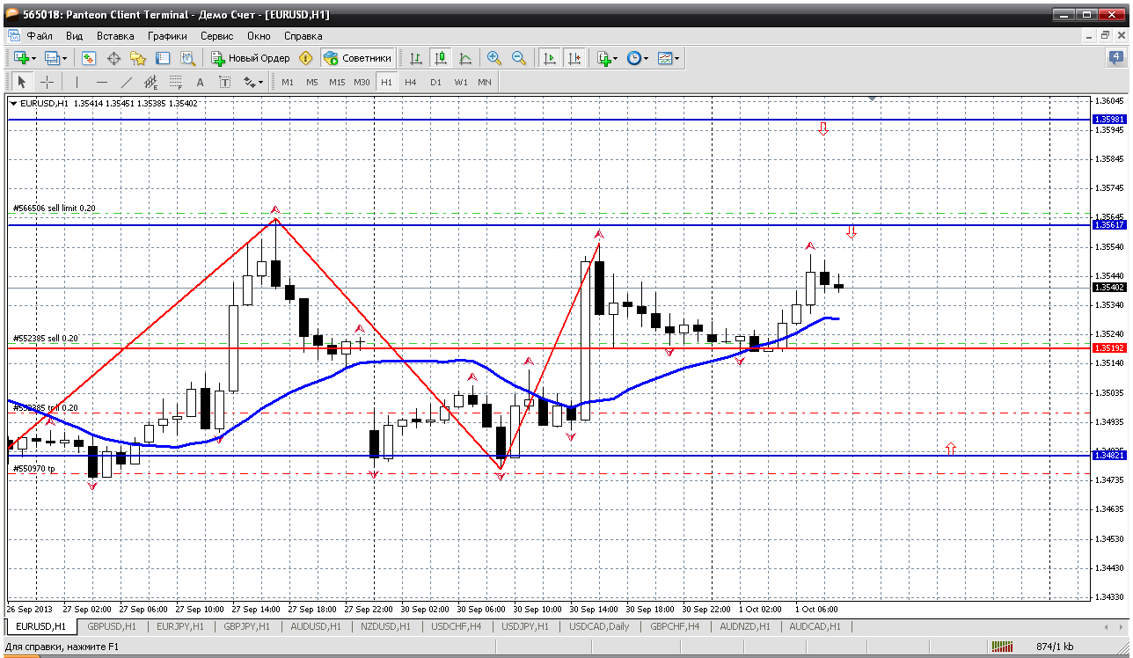The width and height of the screenshot is (1133, 658).
Task: Toggle chart auto-scroll to latest bar
Action: click(x=550, y=58)
